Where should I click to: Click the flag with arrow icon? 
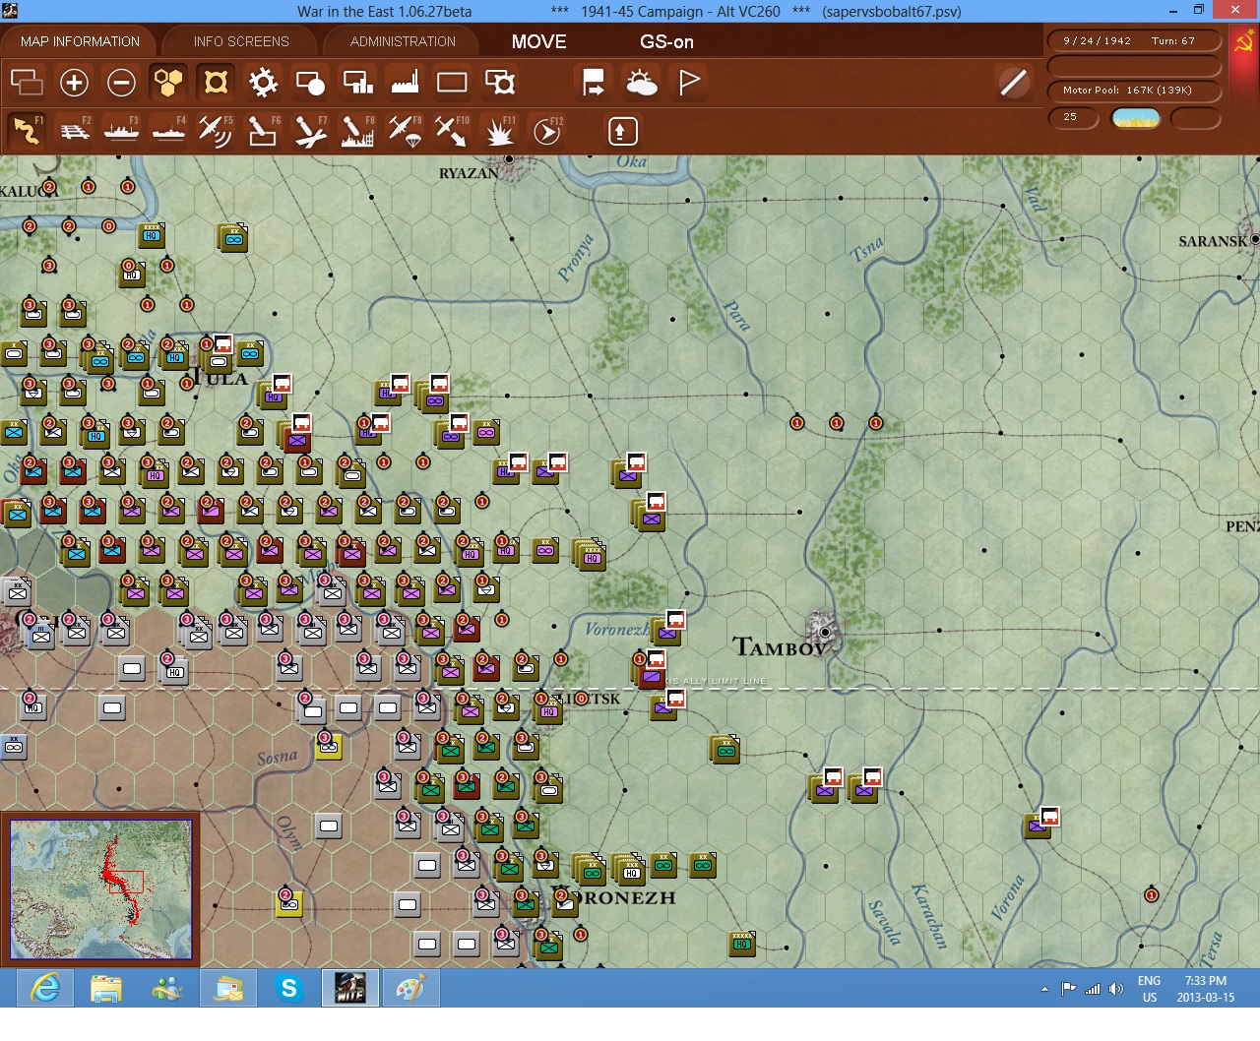(594, 82)
